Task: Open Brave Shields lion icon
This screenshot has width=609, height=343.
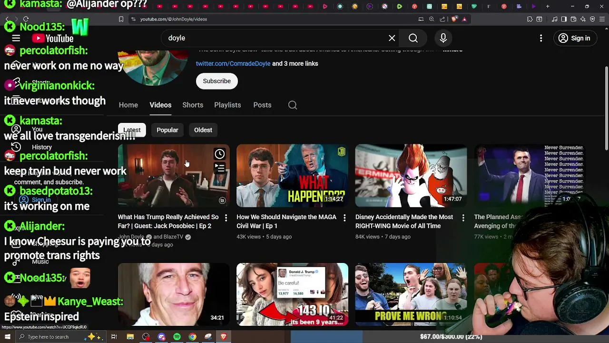Action: [454, 19]
